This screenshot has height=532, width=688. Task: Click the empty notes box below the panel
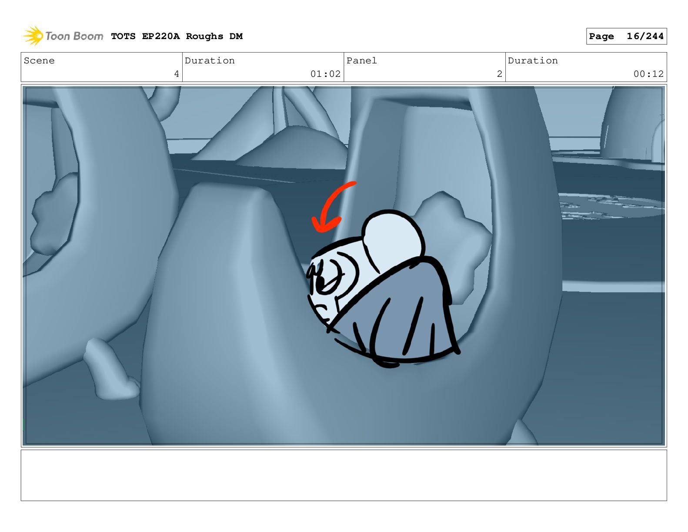click(x=344, y=475)
